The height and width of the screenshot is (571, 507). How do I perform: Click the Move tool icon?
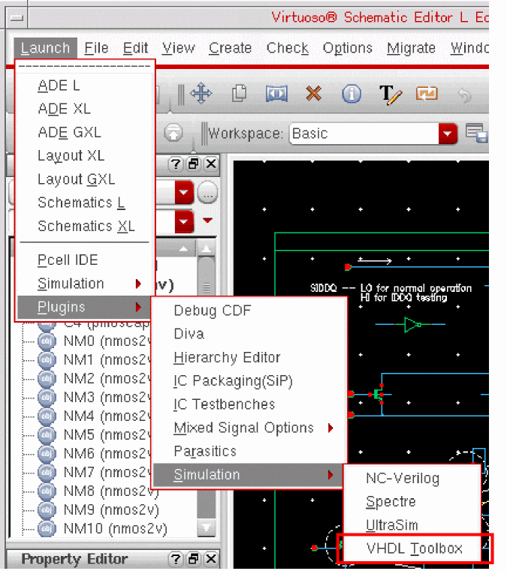pyautogui.click(x=201, y=94)
